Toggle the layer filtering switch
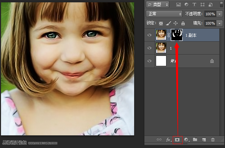The width and height of the screenshot is (225, 148). tap(221, 4)
